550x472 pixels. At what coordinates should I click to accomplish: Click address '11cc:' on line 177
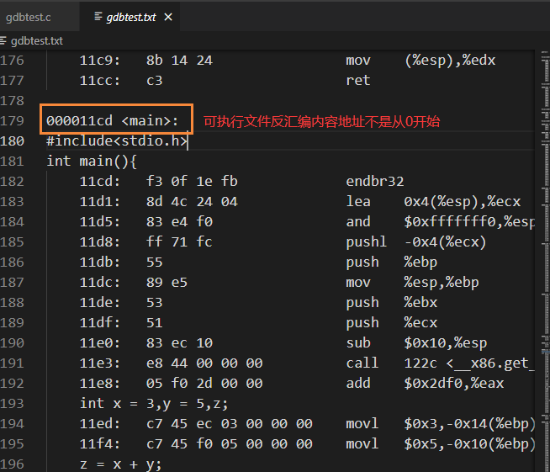click(100, 81)
